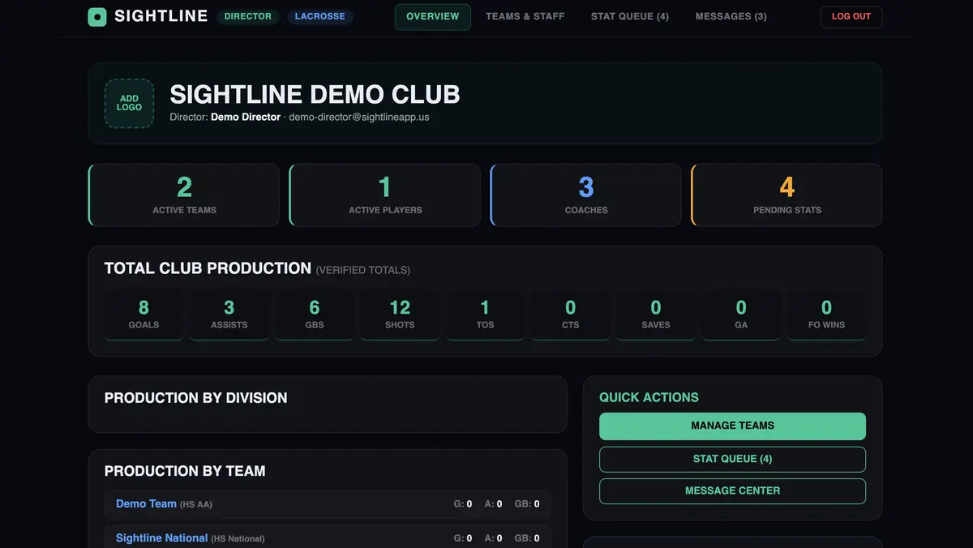Click the Production by Team heading

click(185, 471)
